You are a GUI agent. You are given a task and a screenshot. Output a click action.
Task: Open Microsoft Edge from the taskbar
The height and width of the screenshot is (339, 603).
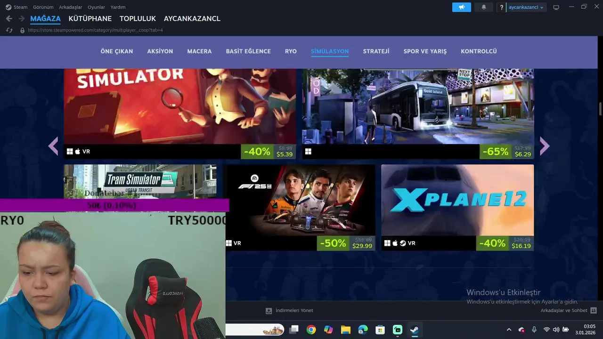[363, 330]
